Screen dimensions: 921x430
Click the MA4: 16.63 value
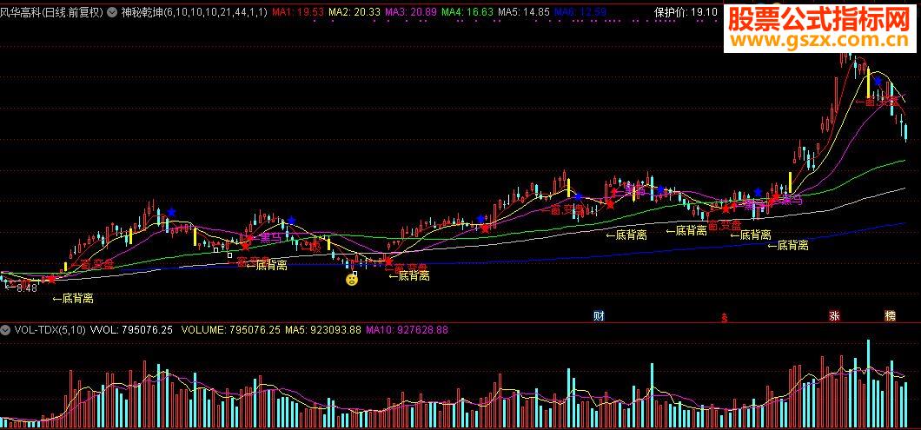coord(467,12)
